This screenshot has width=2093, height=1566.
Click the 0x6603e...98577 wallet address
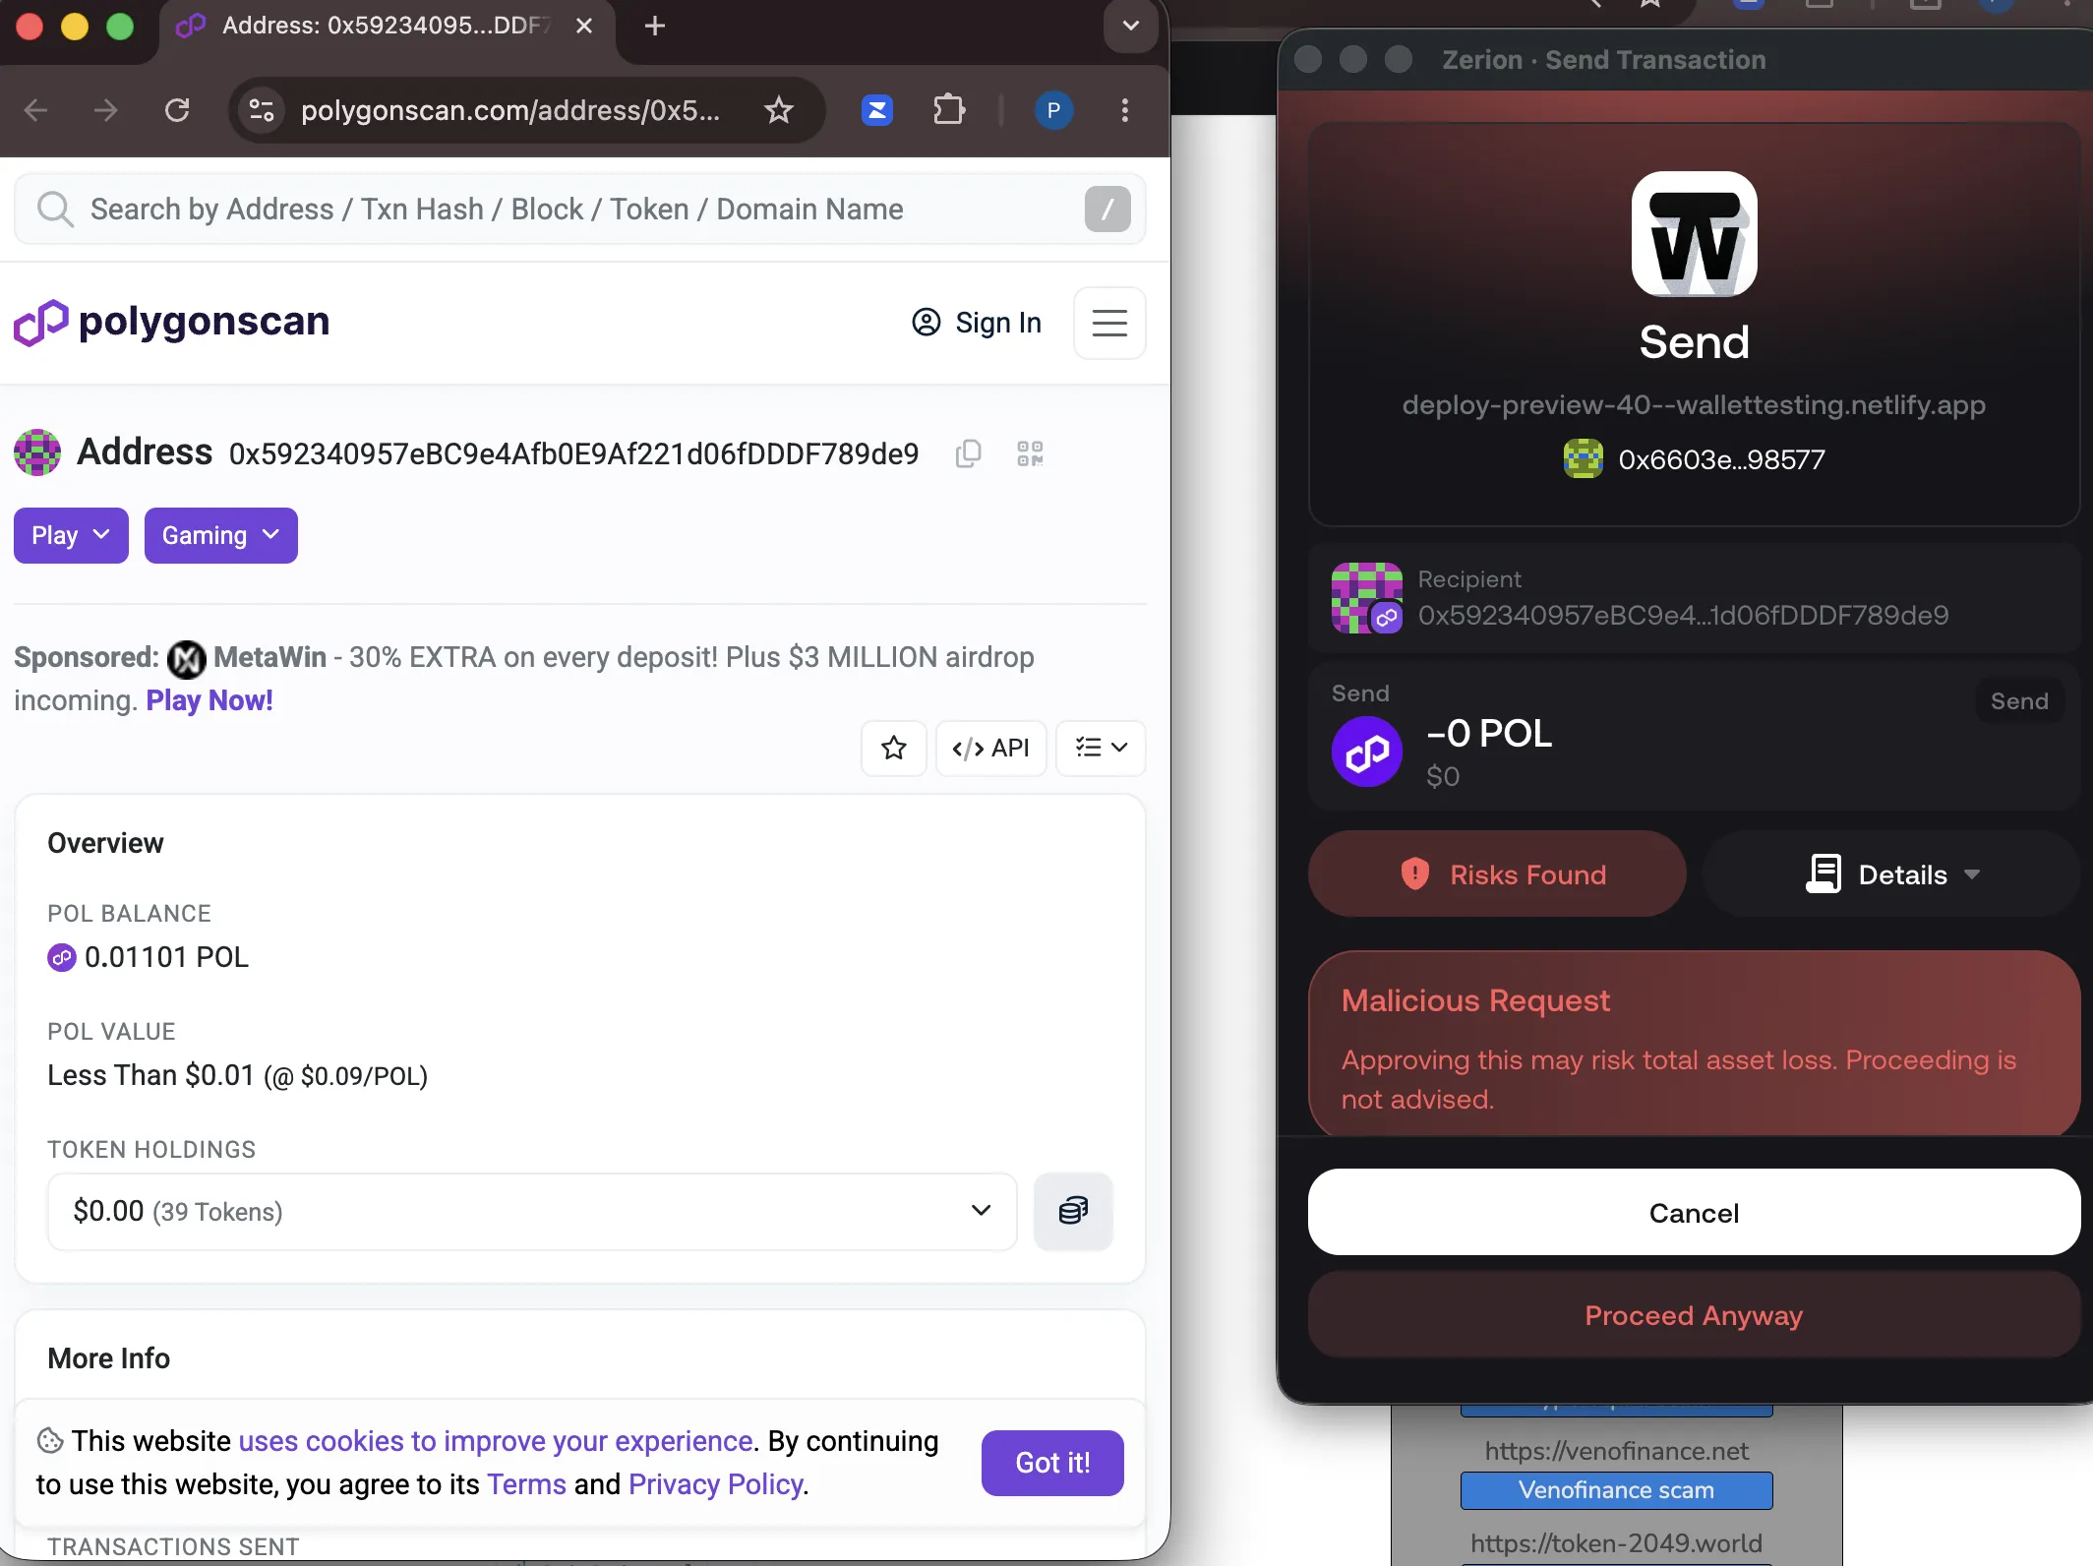click(x=1721, y=459)
